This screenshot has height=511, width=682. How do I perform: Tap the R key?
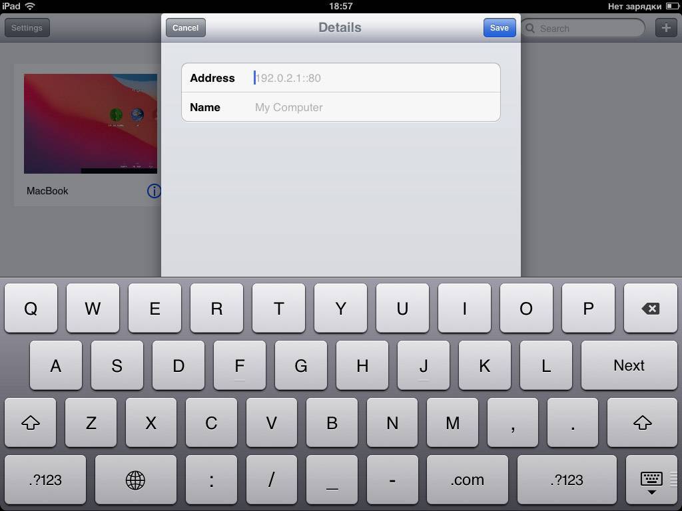tap(216, 309)
